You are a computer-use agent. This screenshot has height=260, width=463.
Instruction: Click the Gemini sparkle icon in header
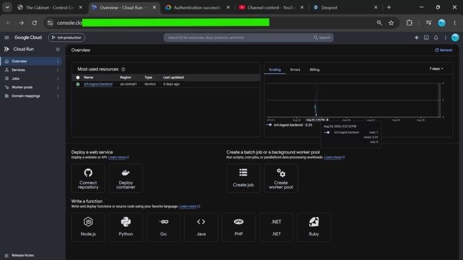[x=416, y=37]
